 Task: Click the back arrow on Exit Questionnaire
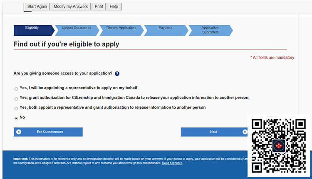pyautogui.click(x=19, y=132)
